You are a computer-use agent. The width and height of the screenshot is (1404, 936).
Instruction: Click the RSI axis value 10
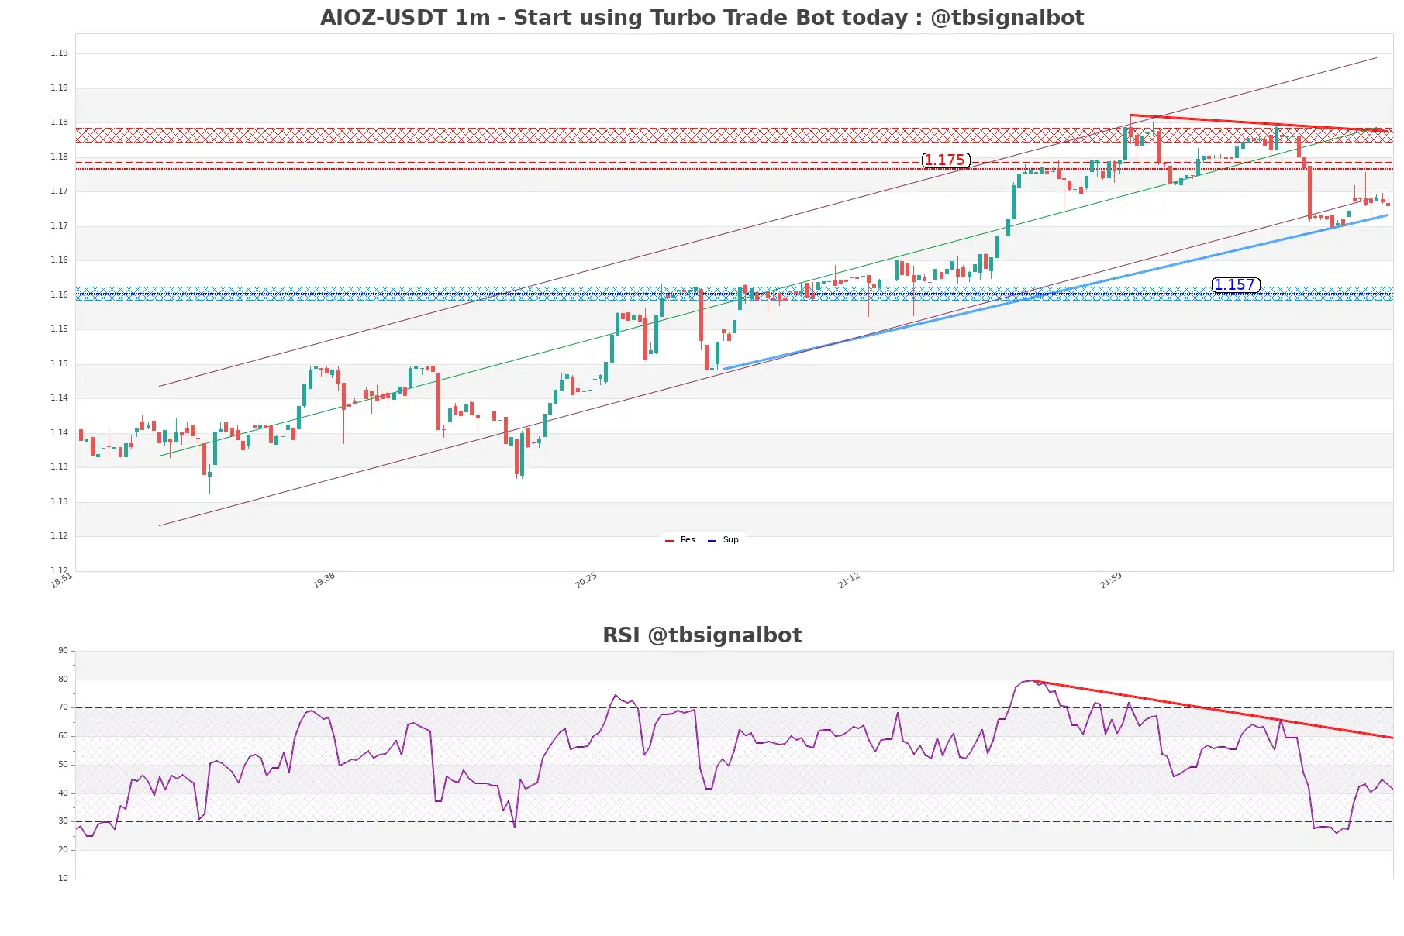(63, 879)
